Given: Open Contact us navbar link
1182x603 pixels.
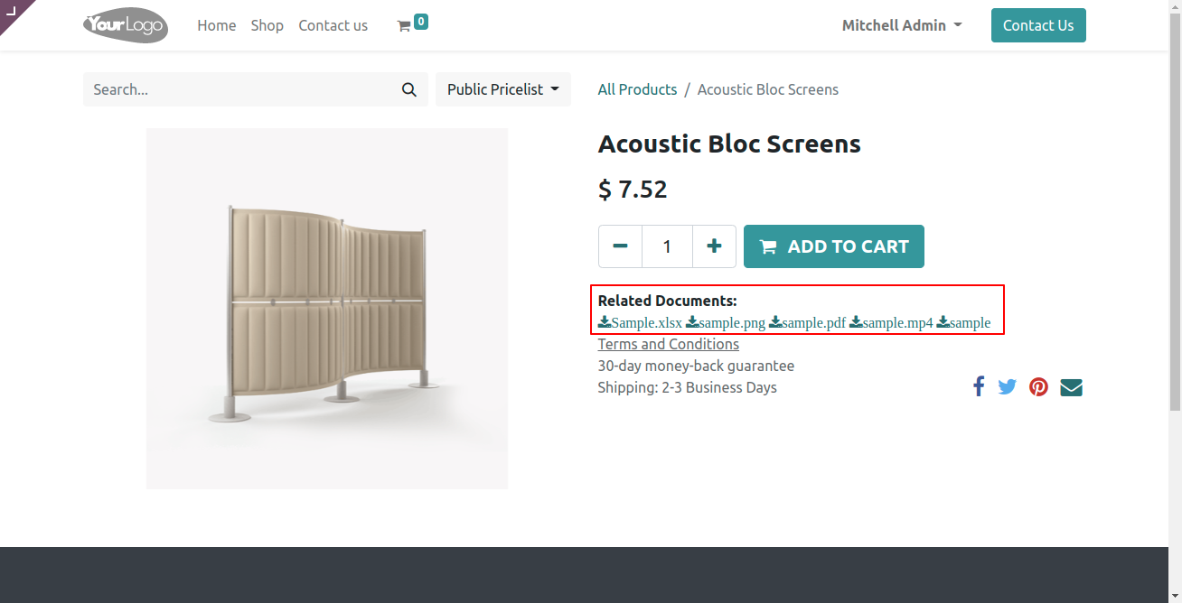Looking at the screenshot, I should pos(333,25).
